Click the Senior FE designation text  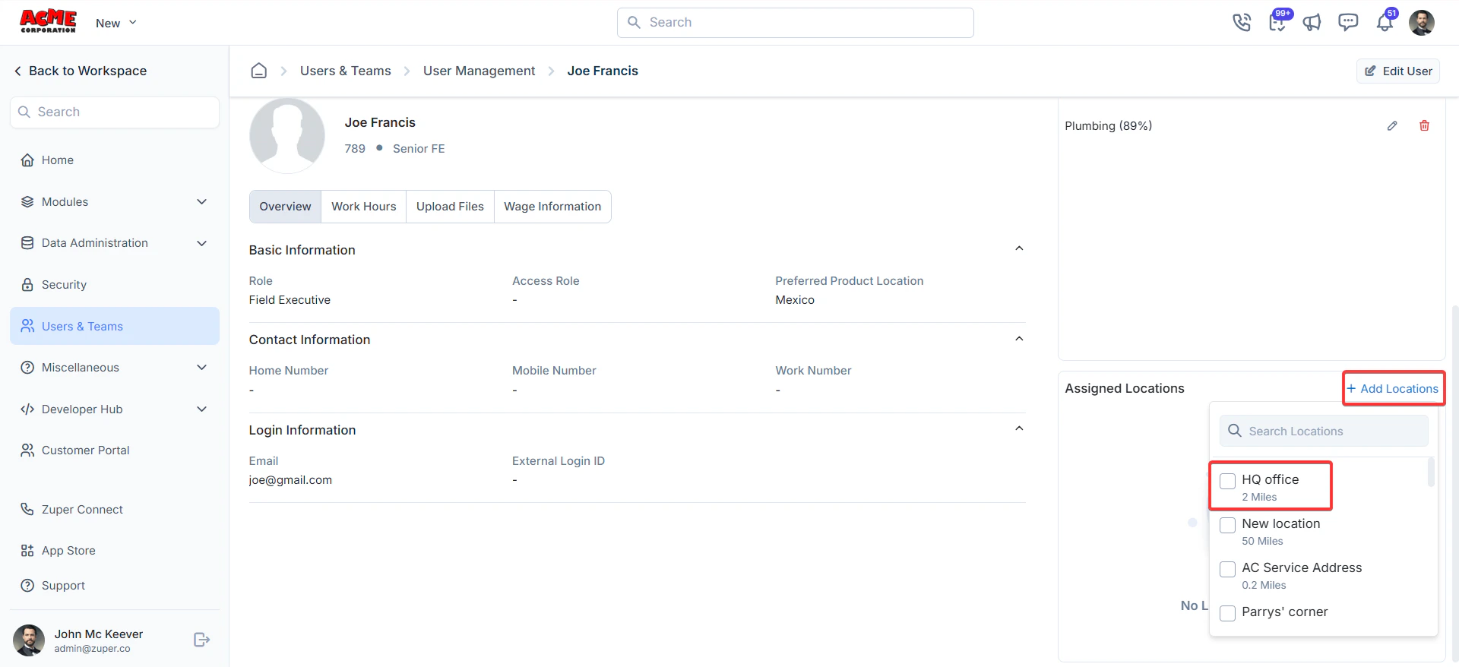click(x=419, y=149)
